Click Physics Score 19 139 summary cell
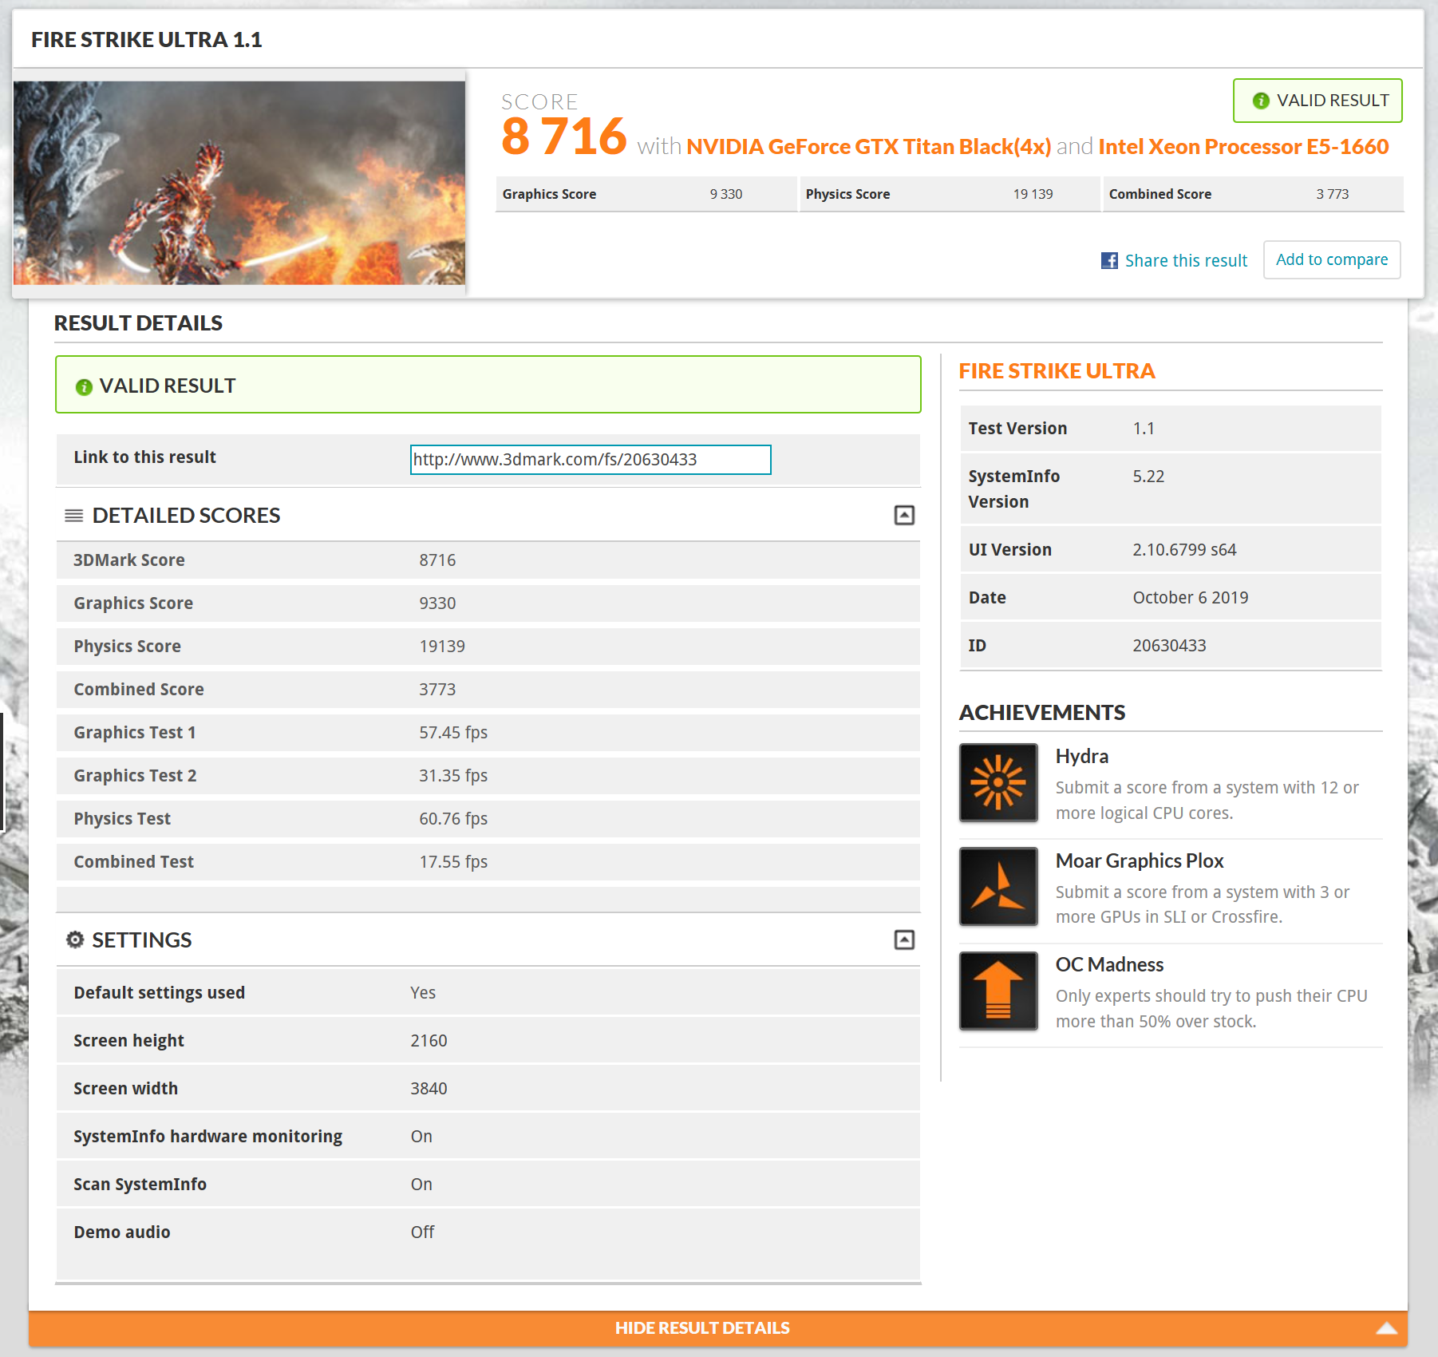1438x1357 pixels. pyautogui.click(x=950, y=194)
